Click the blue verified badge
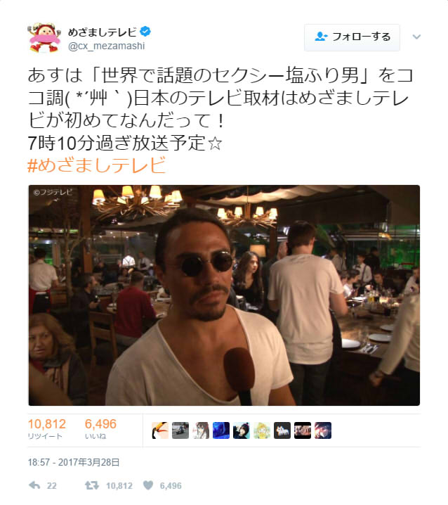The height and width of the screenshot is (505, 448). click(x=145, y=31)
